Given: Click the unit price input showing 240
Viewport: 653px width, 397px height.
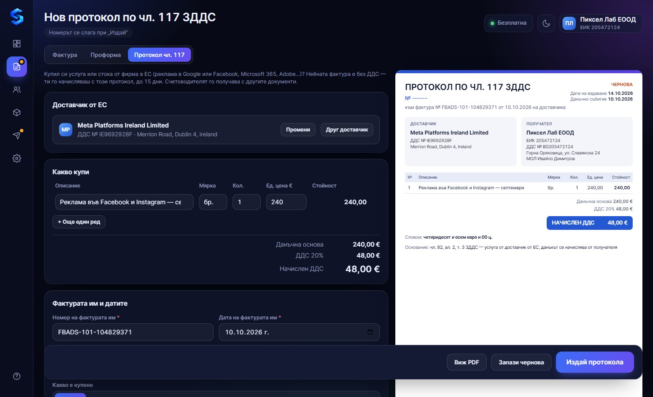Looking at the screenshot, I should 286,202.
